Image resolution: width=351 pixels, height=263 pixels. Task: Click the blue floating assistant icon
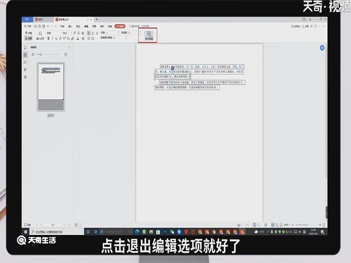pos(322,48)
